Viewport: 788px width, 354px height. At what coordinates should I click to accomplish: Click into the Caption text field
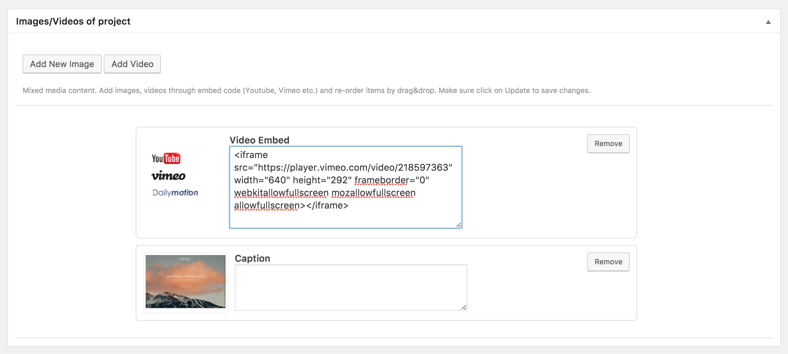point(351,288)
